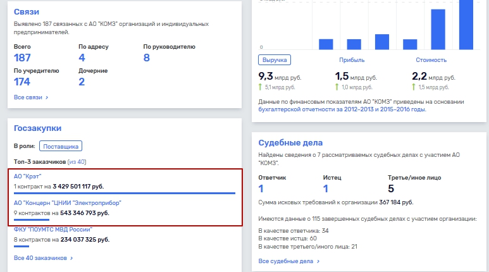Open the 'По адресу' count 4

pos(82,58)
